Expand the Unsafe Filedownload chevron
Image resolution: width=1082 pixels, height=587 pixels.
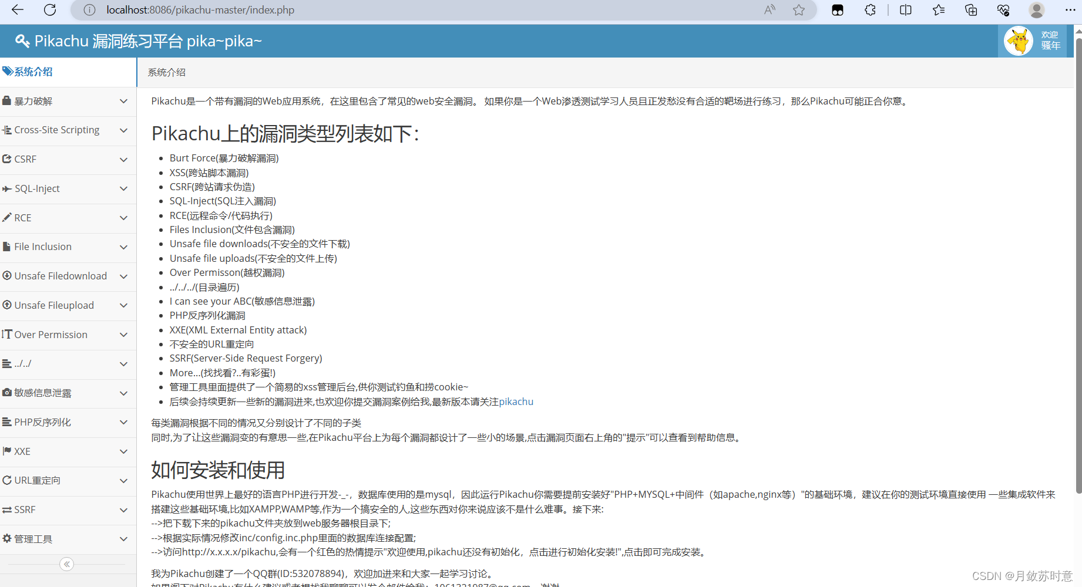coord(123,276)
